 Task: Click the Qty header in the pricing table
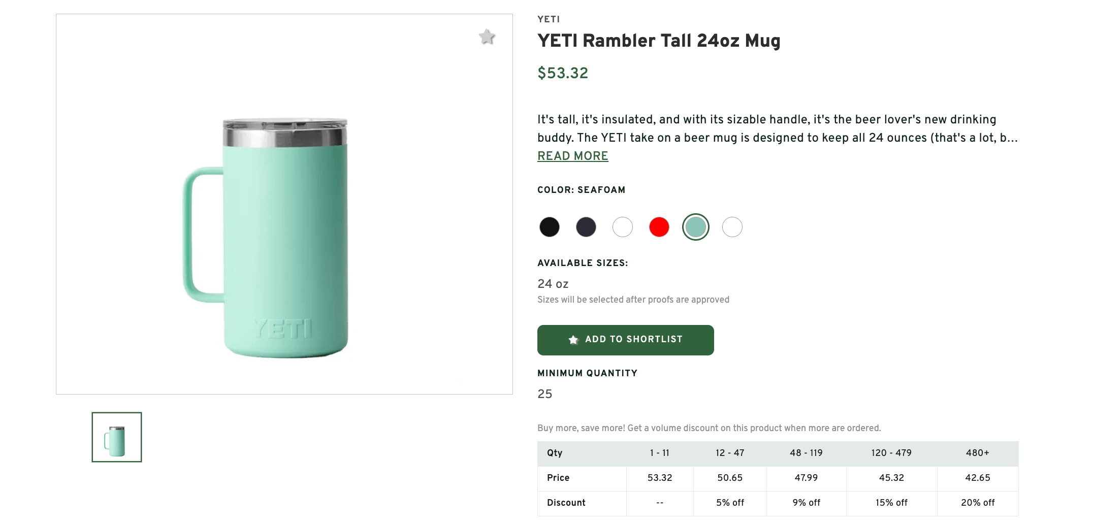point(555,453)
